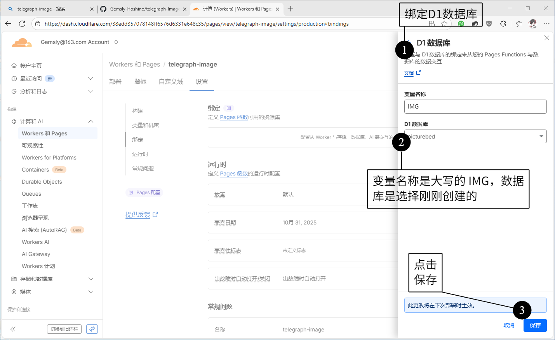Click the 变量名称 input field with IMG

(x=475, y=107)
